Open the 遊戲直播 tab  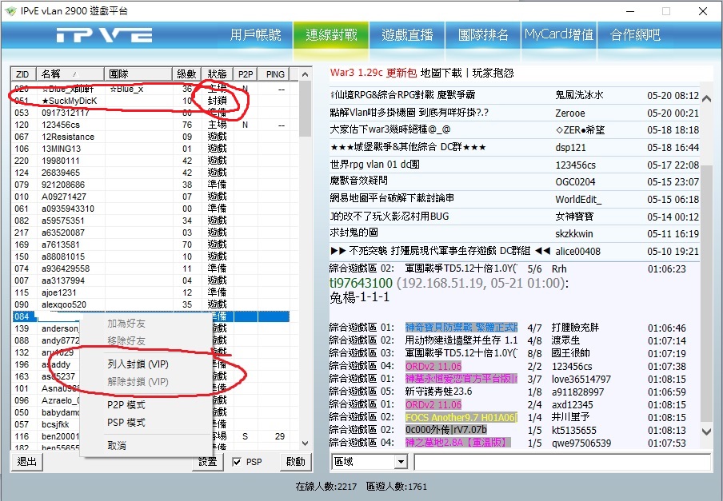click(x=406, y=35)
